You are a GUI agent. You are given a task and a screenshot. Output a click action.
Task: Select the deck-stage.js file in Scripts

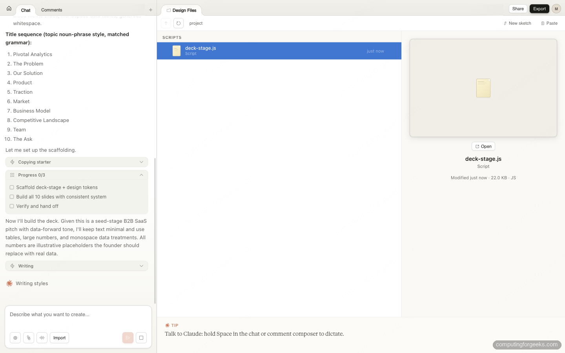pos(279,51)
